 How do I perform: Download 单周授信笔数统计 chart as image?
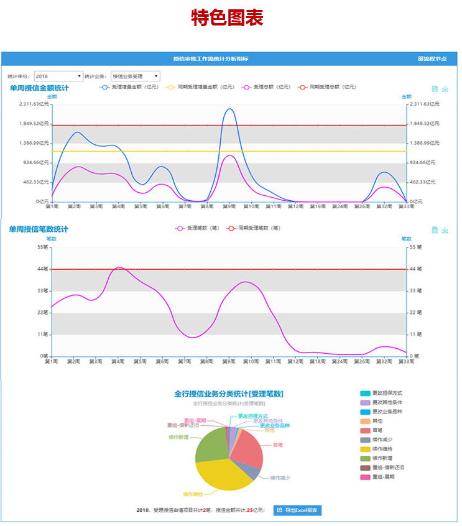(445, 230)
